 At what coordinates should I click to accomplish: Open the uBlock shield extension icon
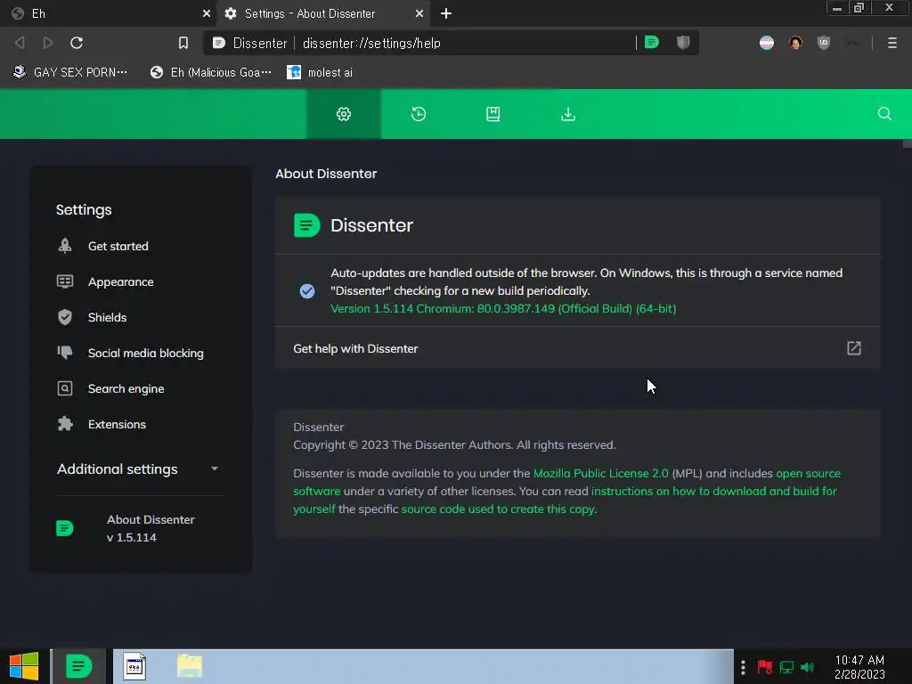(x=824, y=43)
